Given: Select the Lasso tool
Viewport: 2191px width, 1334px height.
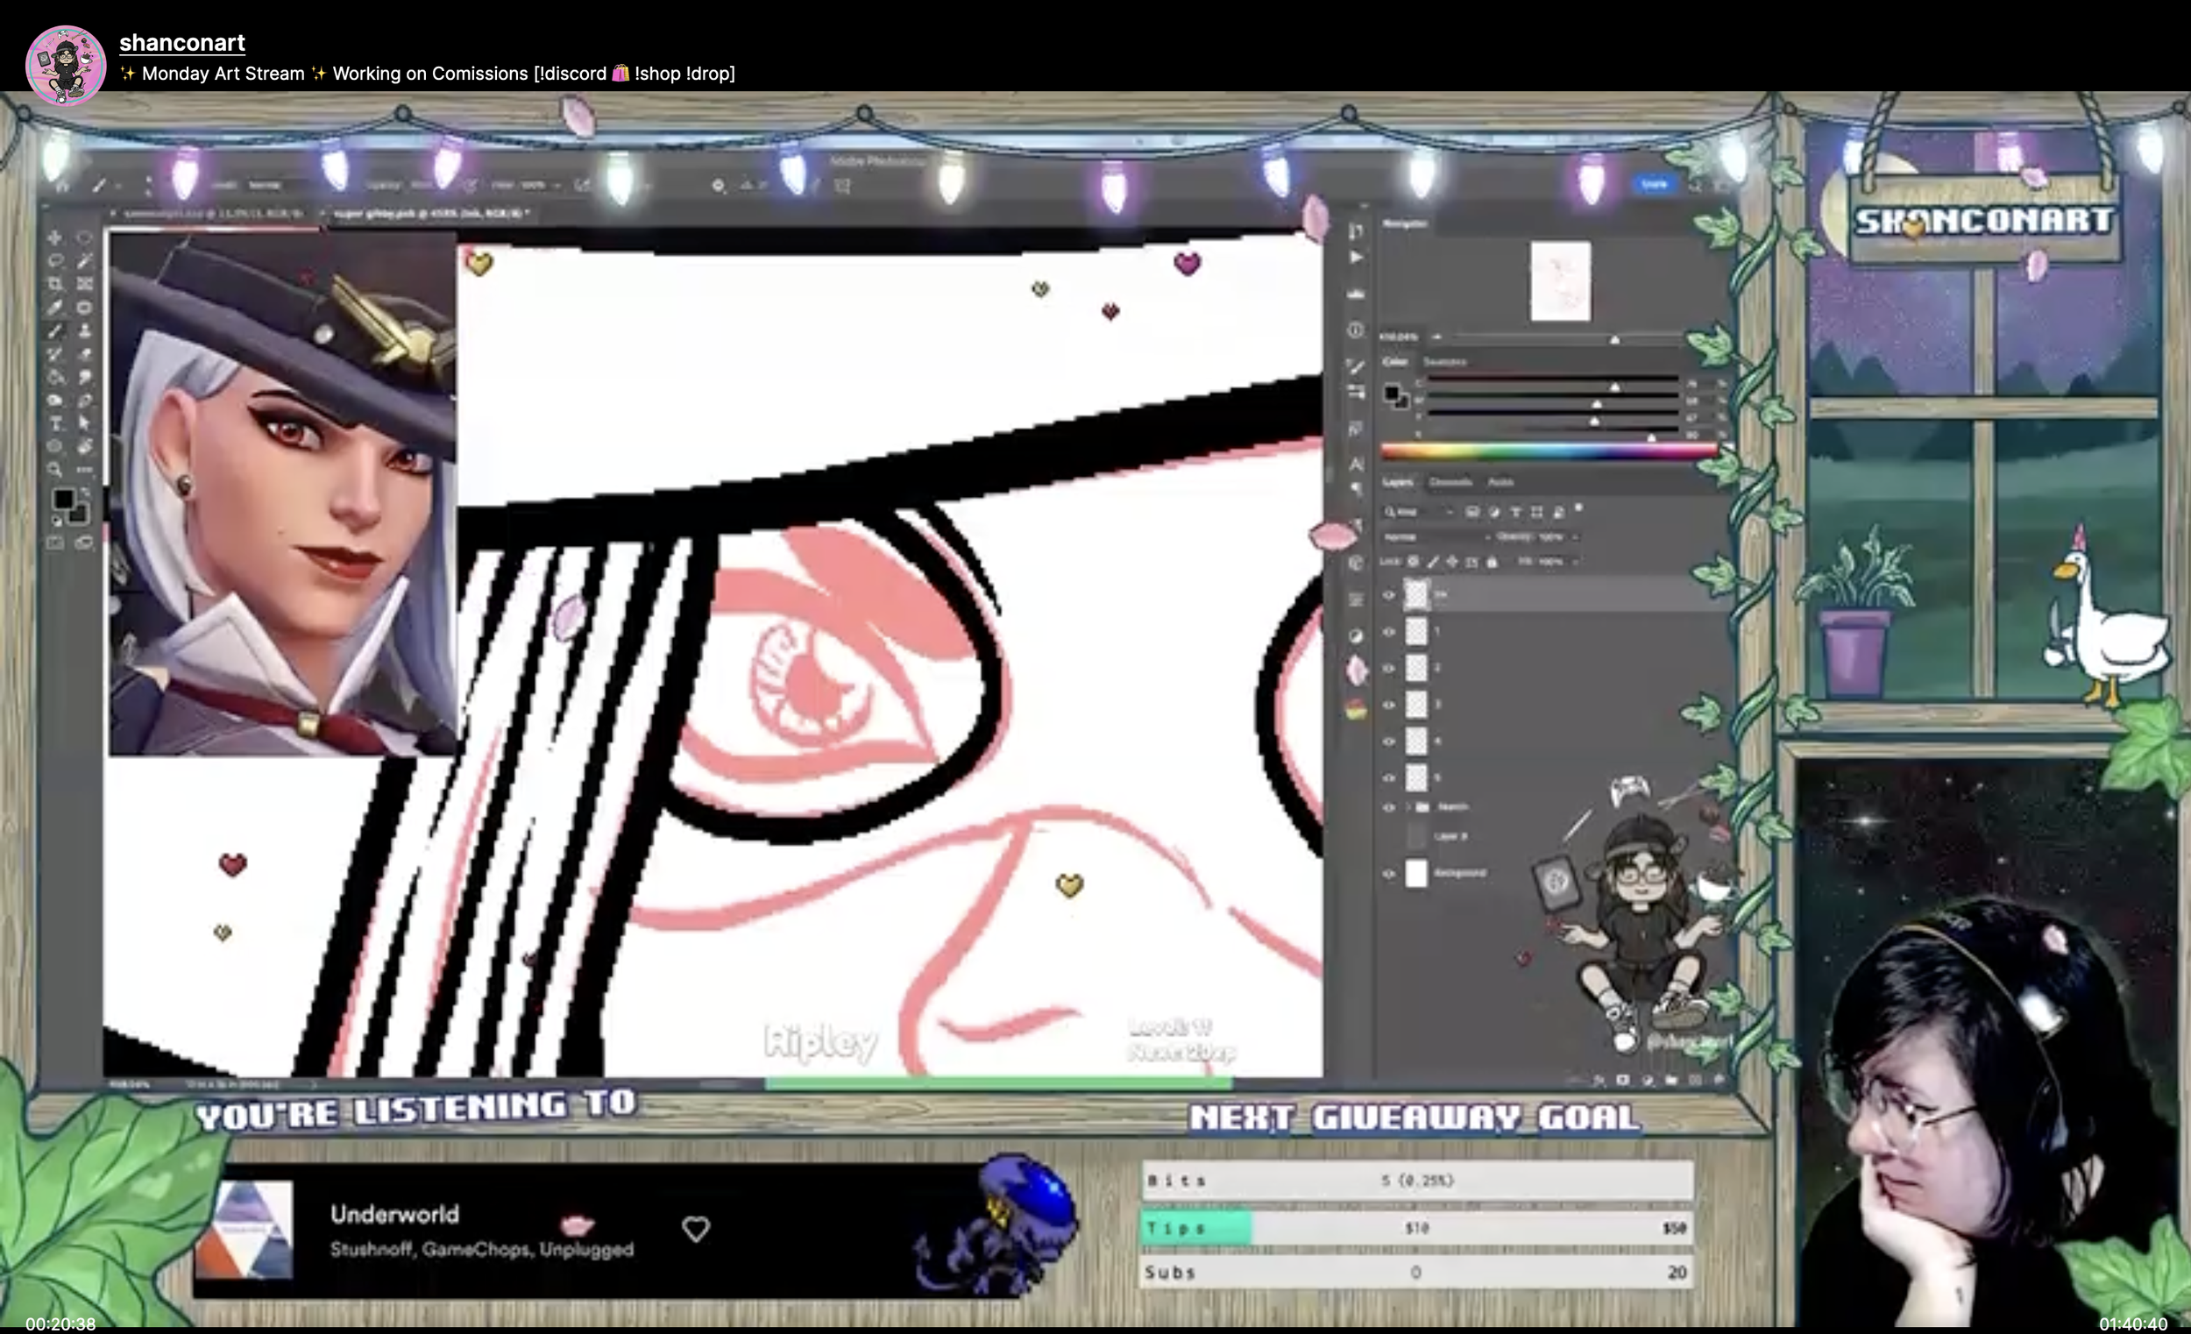Looking at the screenshot, I should tap(55, 261).
